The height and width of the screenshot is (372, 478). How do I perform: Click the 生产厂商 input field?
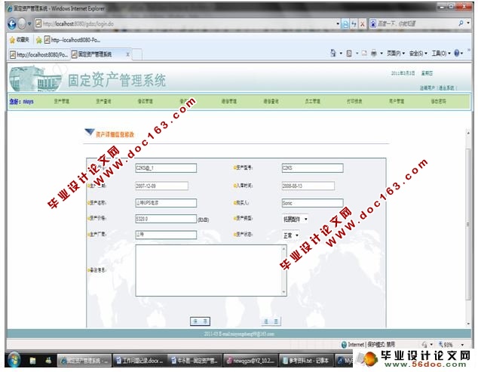click(x=166, y=235)
